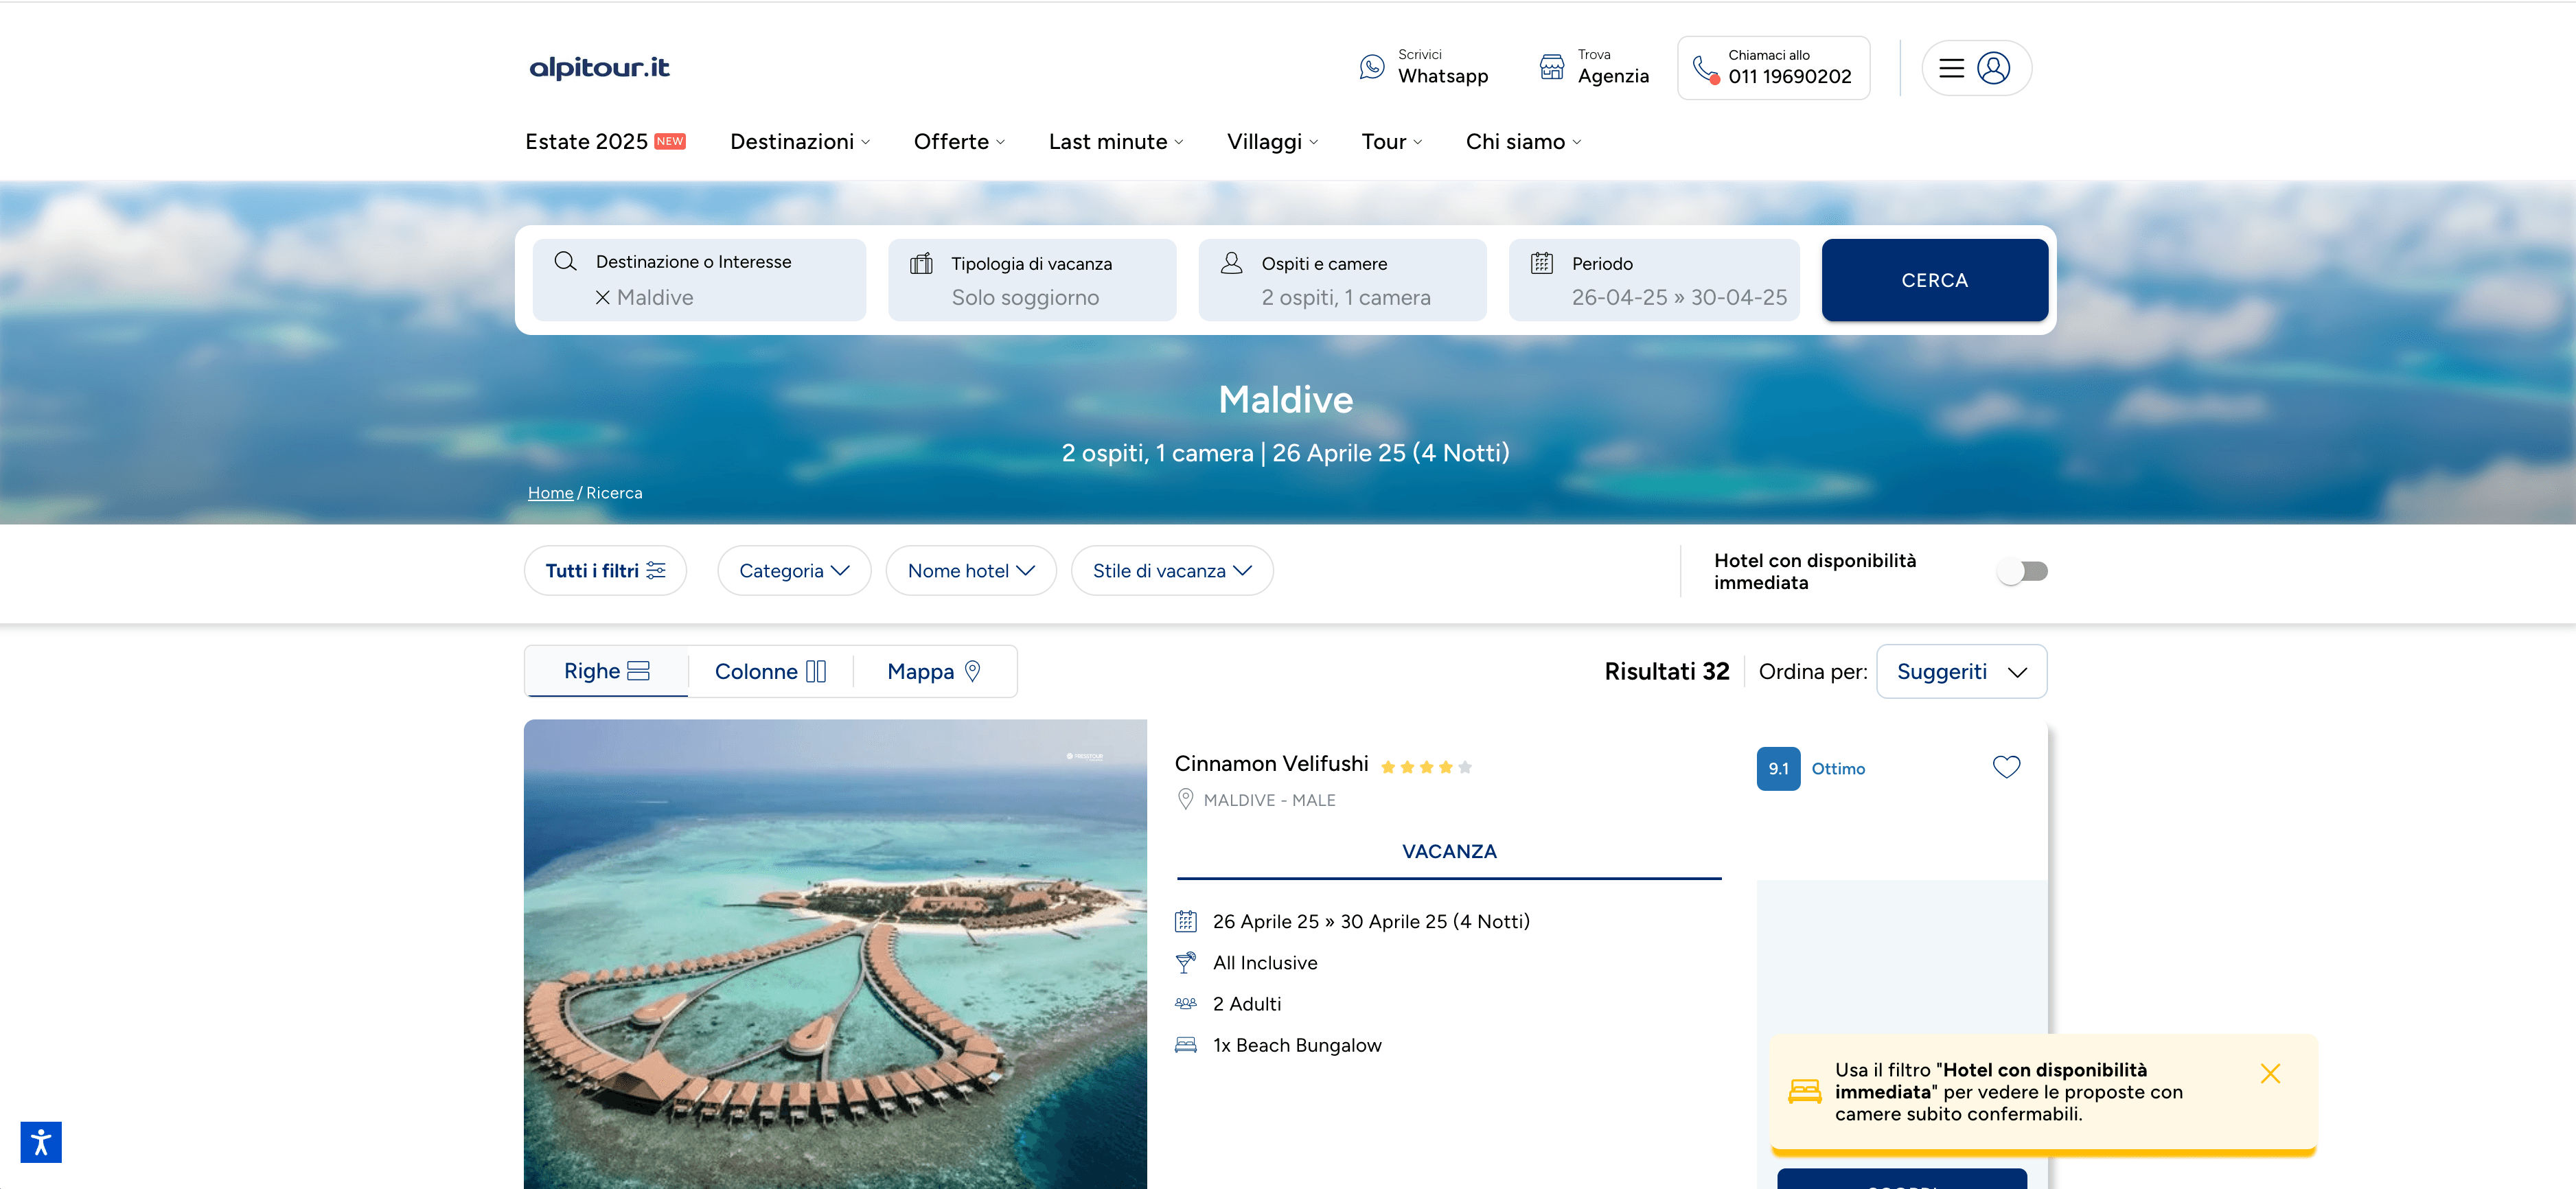Expand the Stile di vacanza dropdown
The height and width of the screenshot is (1189, 2576).
point(1171,571)
